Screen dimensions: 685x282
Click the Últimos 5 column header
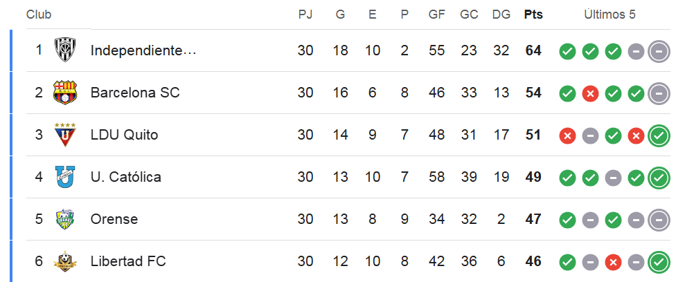pyautogui.click(x=610, y=15)
